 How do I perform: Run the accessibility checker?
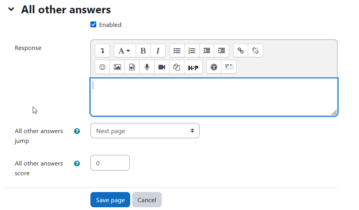tap(214, 67)
